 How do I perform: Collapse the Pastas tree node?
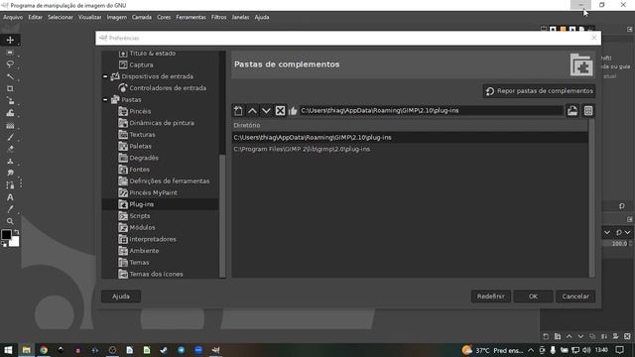tap(105, 99)
